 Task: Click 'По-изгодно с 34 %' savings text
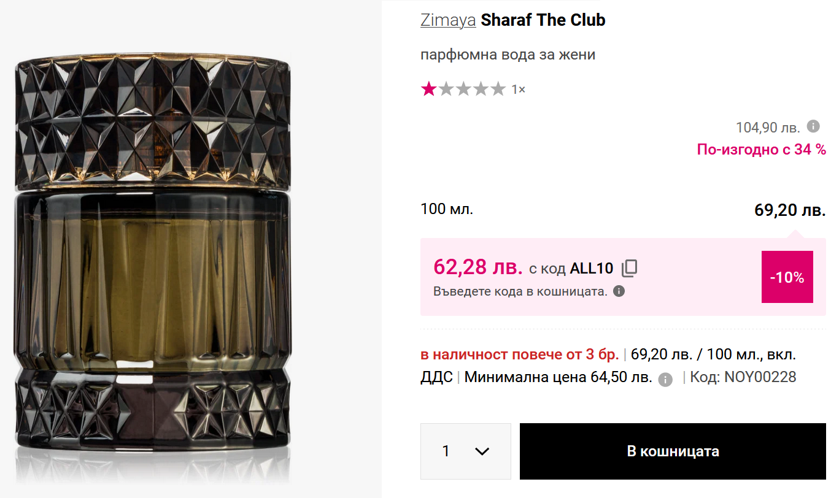point(761,149)
